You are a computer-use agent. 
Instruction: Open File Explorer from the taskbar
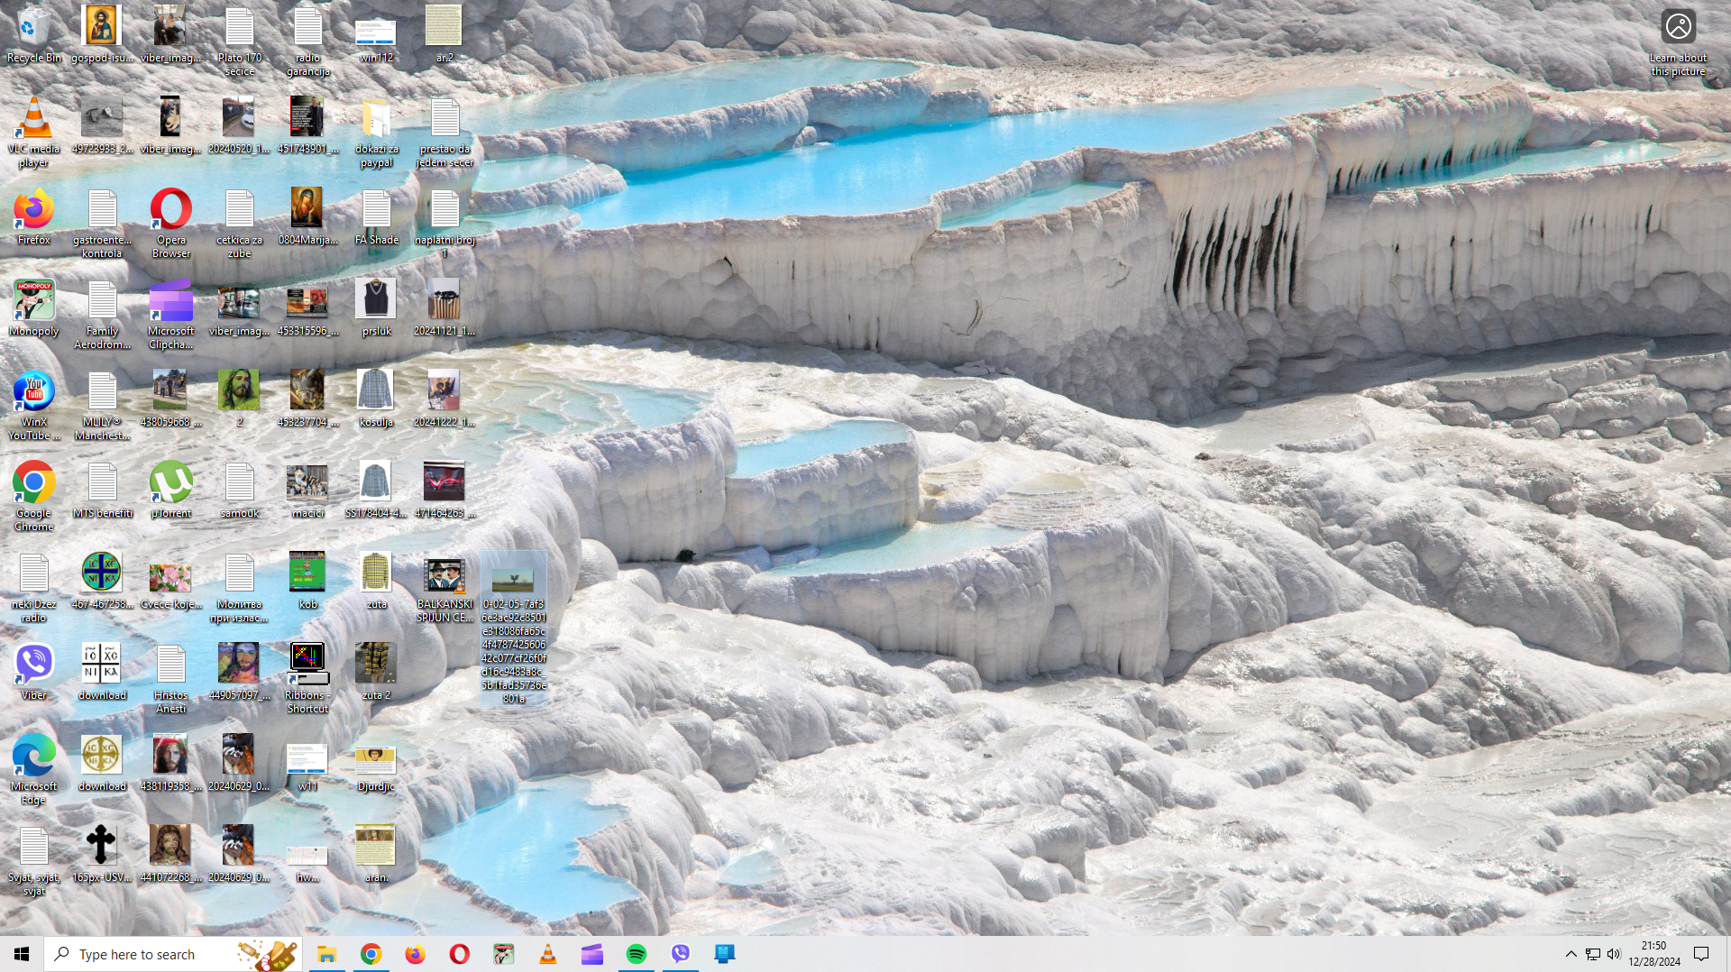coord(326,954)
